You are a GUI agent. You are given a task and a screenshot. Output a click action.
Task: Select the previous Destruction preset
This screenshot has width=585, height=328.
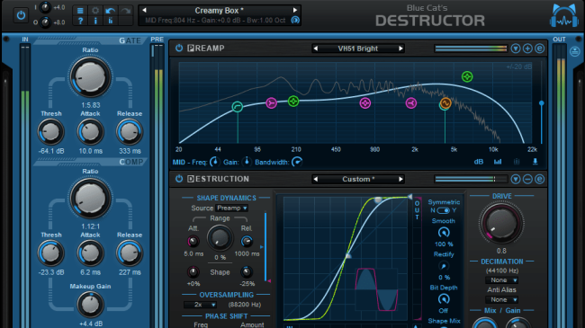[316, 180]
